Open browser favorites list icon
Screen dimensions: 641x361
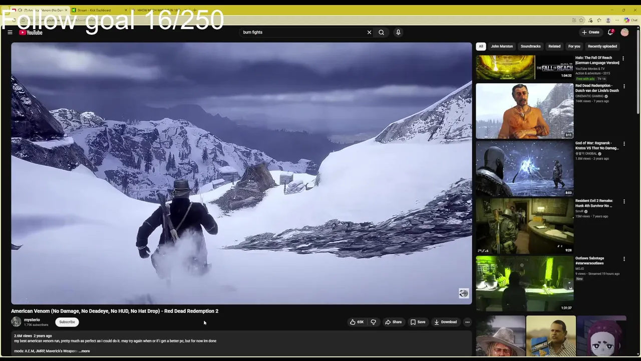click(599, 20)
